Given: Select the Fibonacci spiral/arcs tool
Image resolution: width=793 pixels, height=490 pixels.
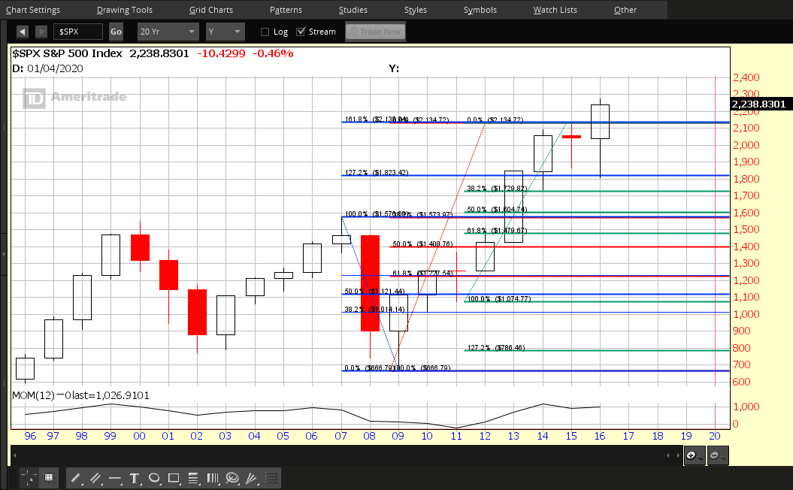Looking at the screenshot, I should 232,478.
